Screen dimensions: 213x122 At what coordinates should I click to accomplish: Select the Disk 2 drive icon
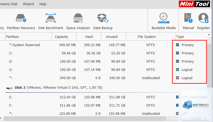(10, 88)
